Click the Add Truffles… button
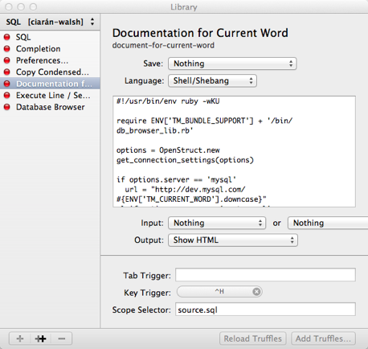 pos(323,339)
